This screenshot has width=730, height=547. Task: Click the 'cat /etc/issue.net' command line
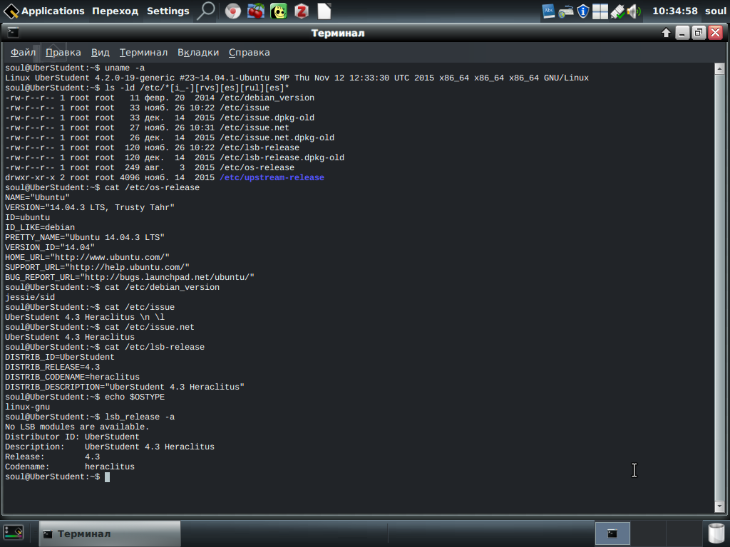pos(100,328)
